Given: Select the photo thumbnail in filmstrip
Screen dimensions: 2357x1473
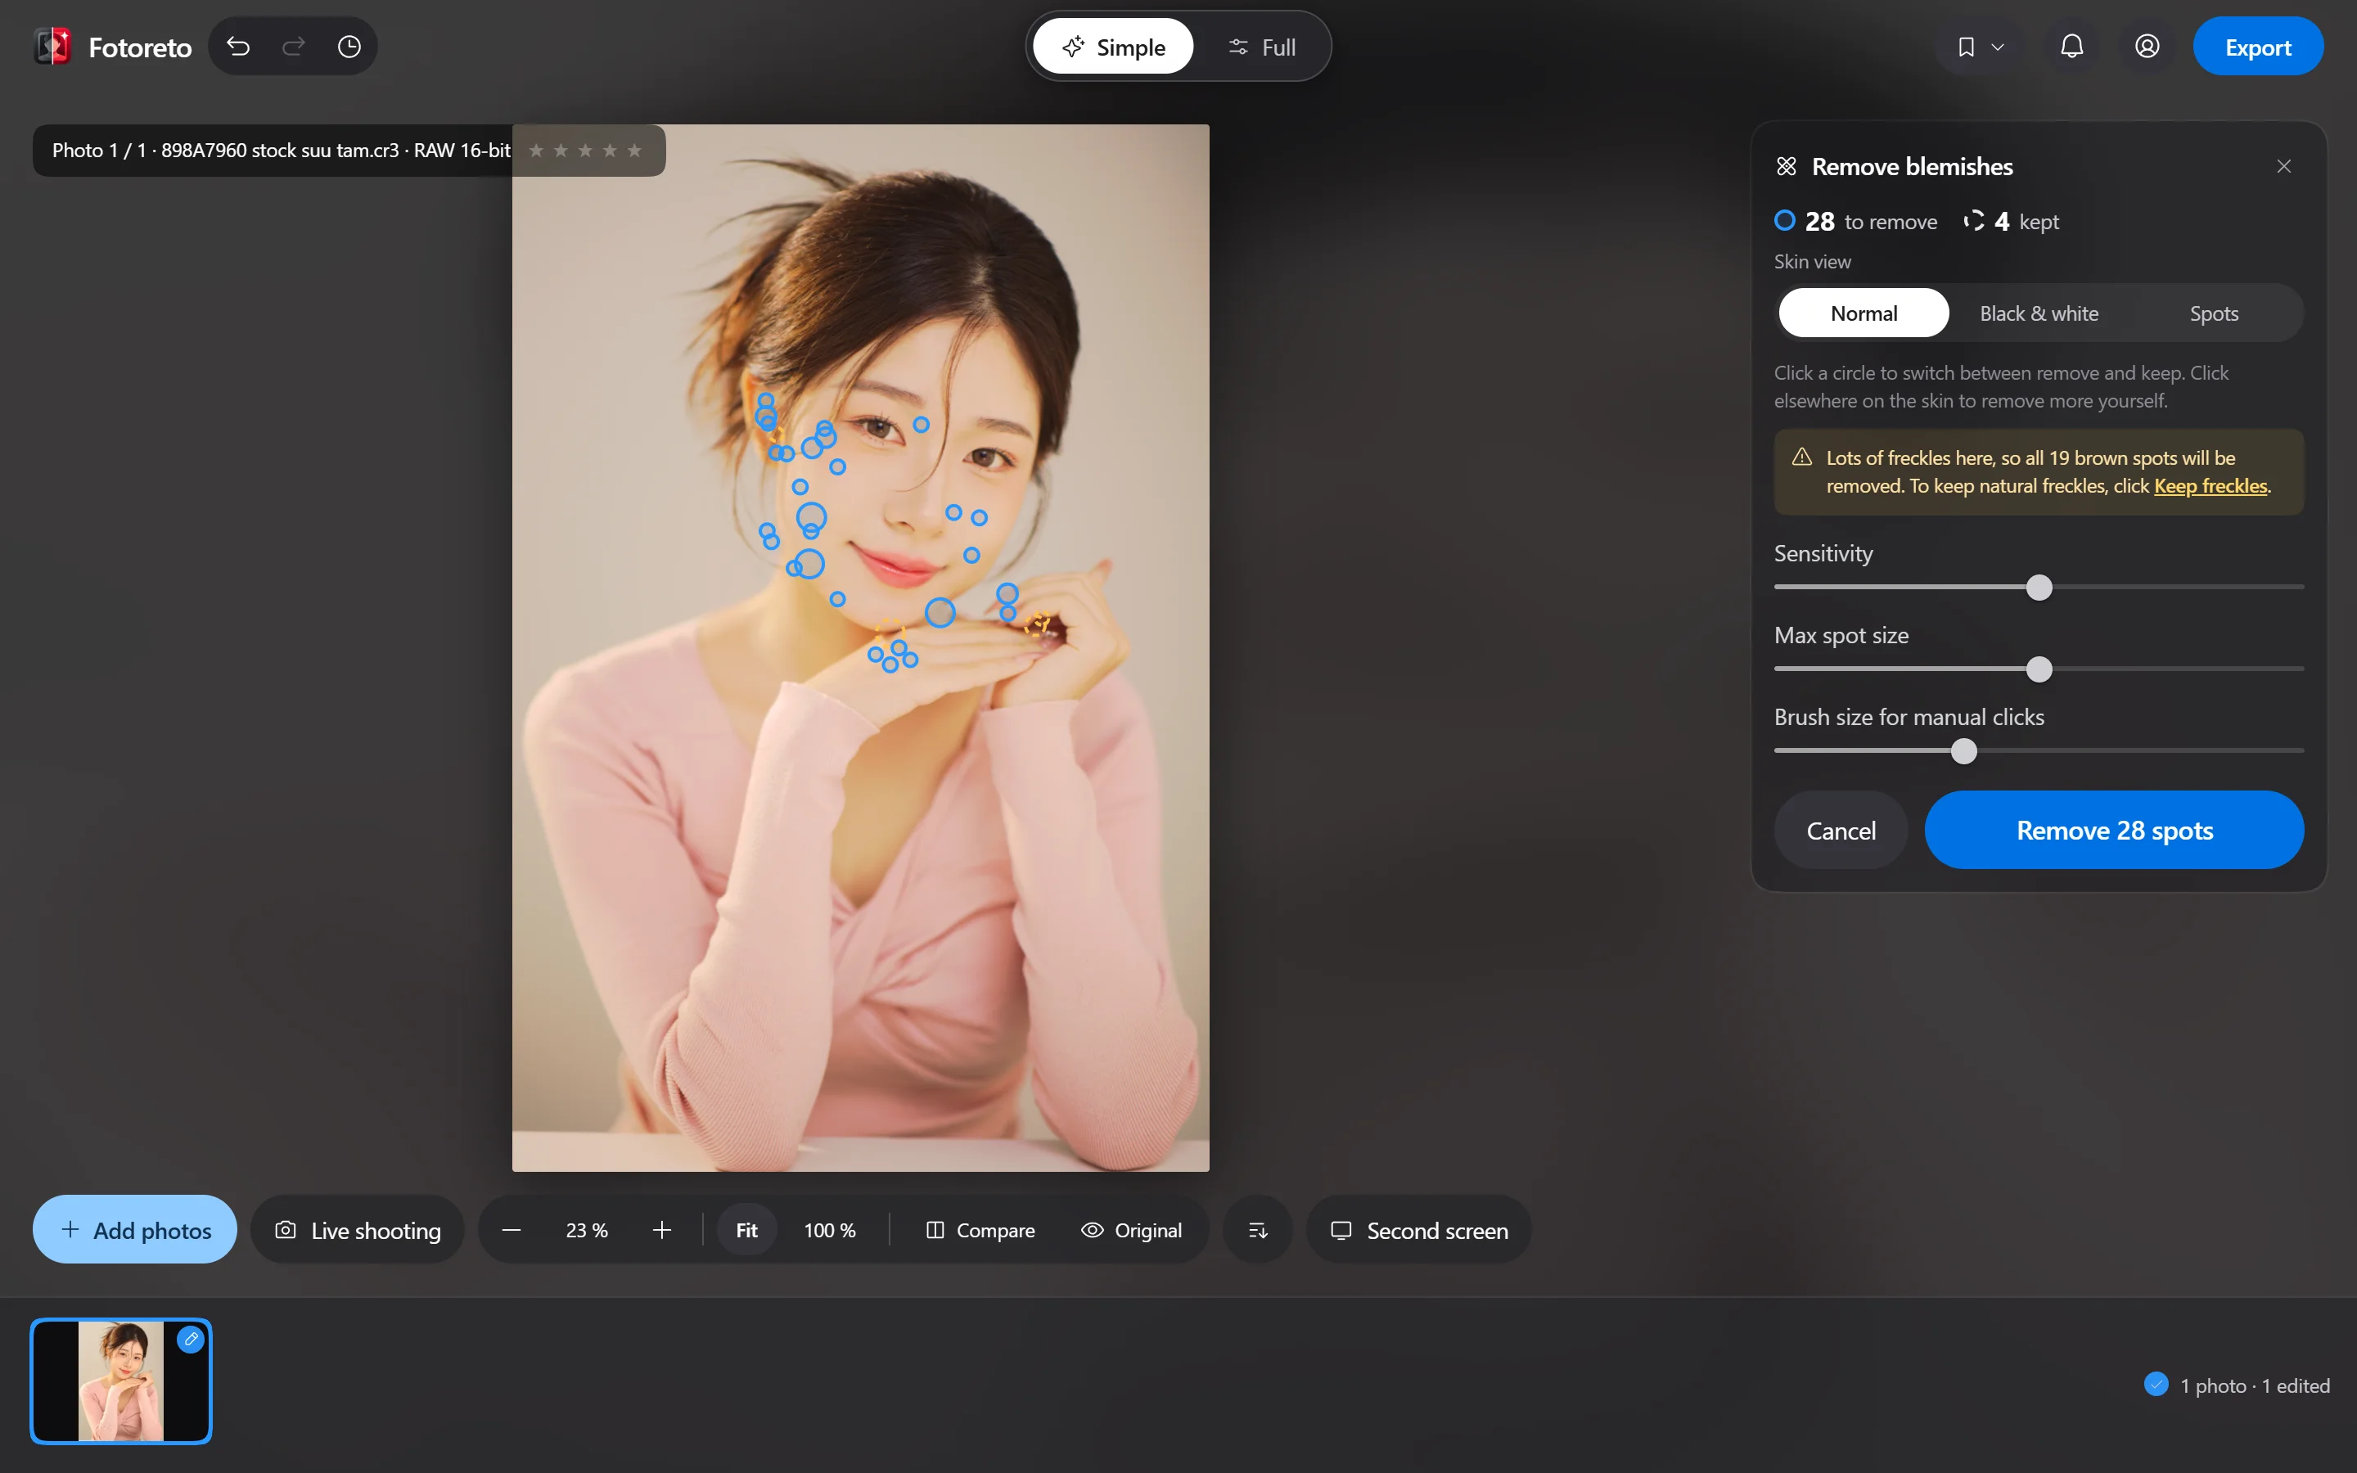Looking at the screenshot, I should click(121, 1381).
